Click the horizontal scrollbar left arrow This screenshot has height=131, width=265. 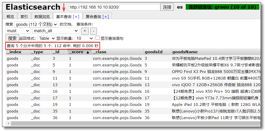tap(8, 124)
